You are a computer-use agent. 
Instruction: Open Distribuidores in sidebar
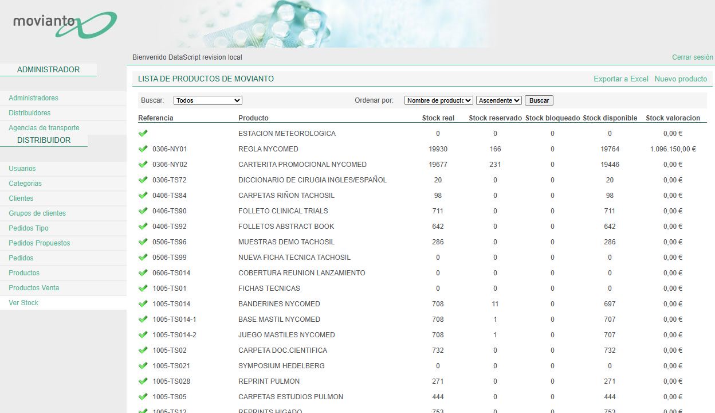pos(30,113)
